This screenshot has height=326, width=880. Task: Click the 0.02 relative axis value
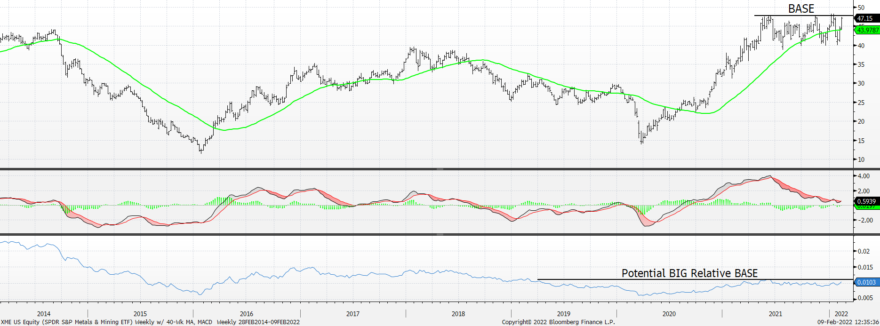(x=864, y=251)
